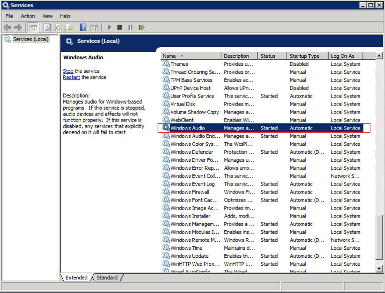The image size is (385, 293).
Task: Sort by the Description column header
Action: pyautogui.click(x=239, y=56)
